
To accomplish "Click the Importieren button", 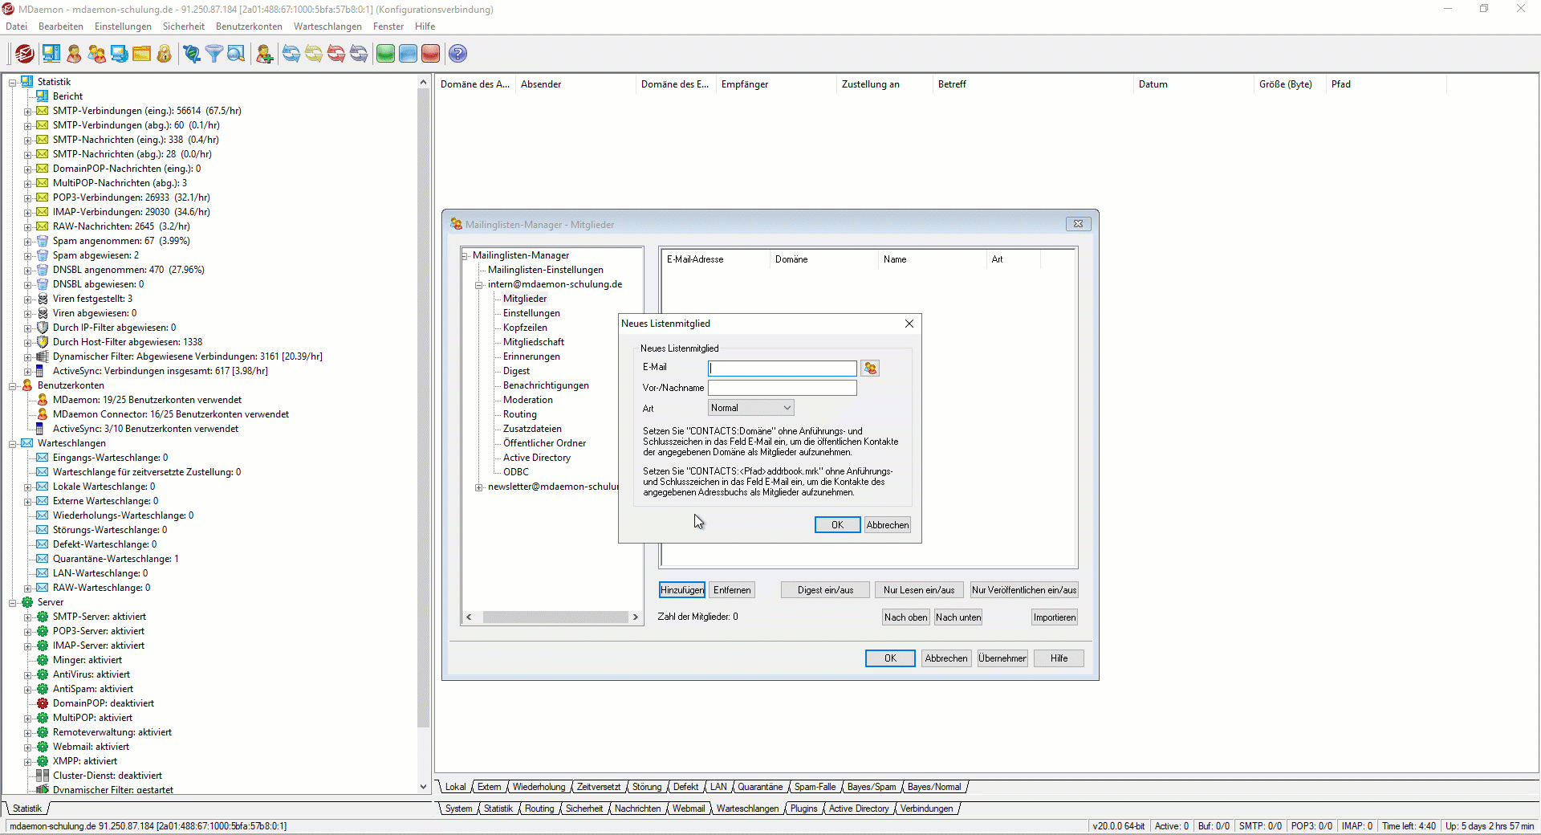I will click(x=1054, y=617).
